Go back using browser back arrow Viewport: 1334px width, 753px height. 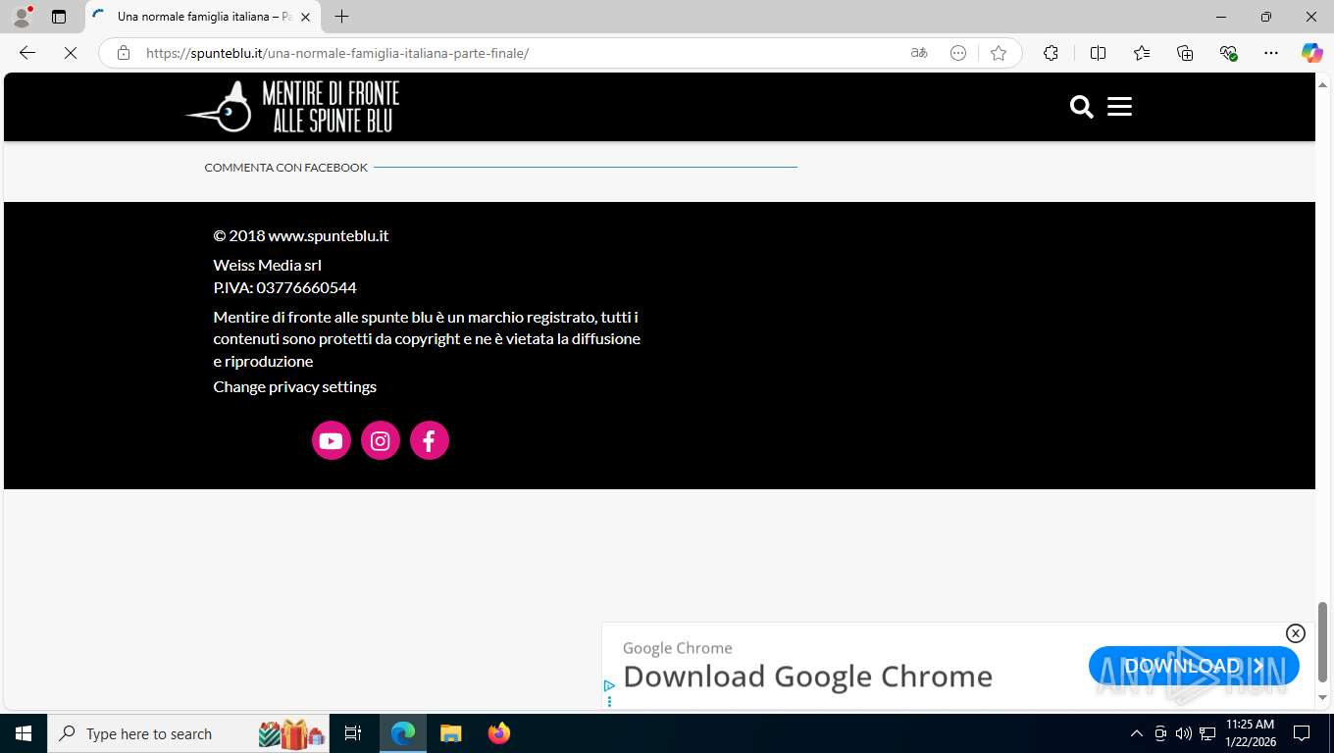27,53
